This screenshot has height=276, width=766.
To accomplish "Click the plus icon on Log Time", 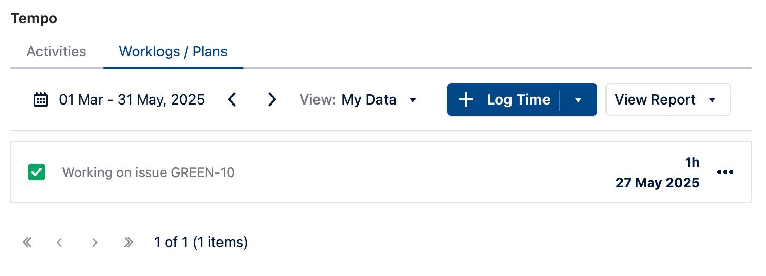I will click(x=466, y=99).
